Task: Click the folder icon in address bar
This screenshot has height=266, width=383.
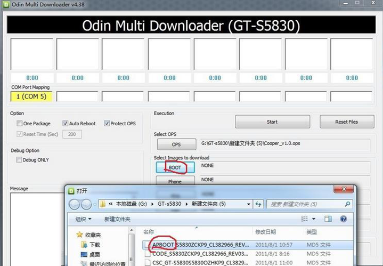Action: point(103,204)
